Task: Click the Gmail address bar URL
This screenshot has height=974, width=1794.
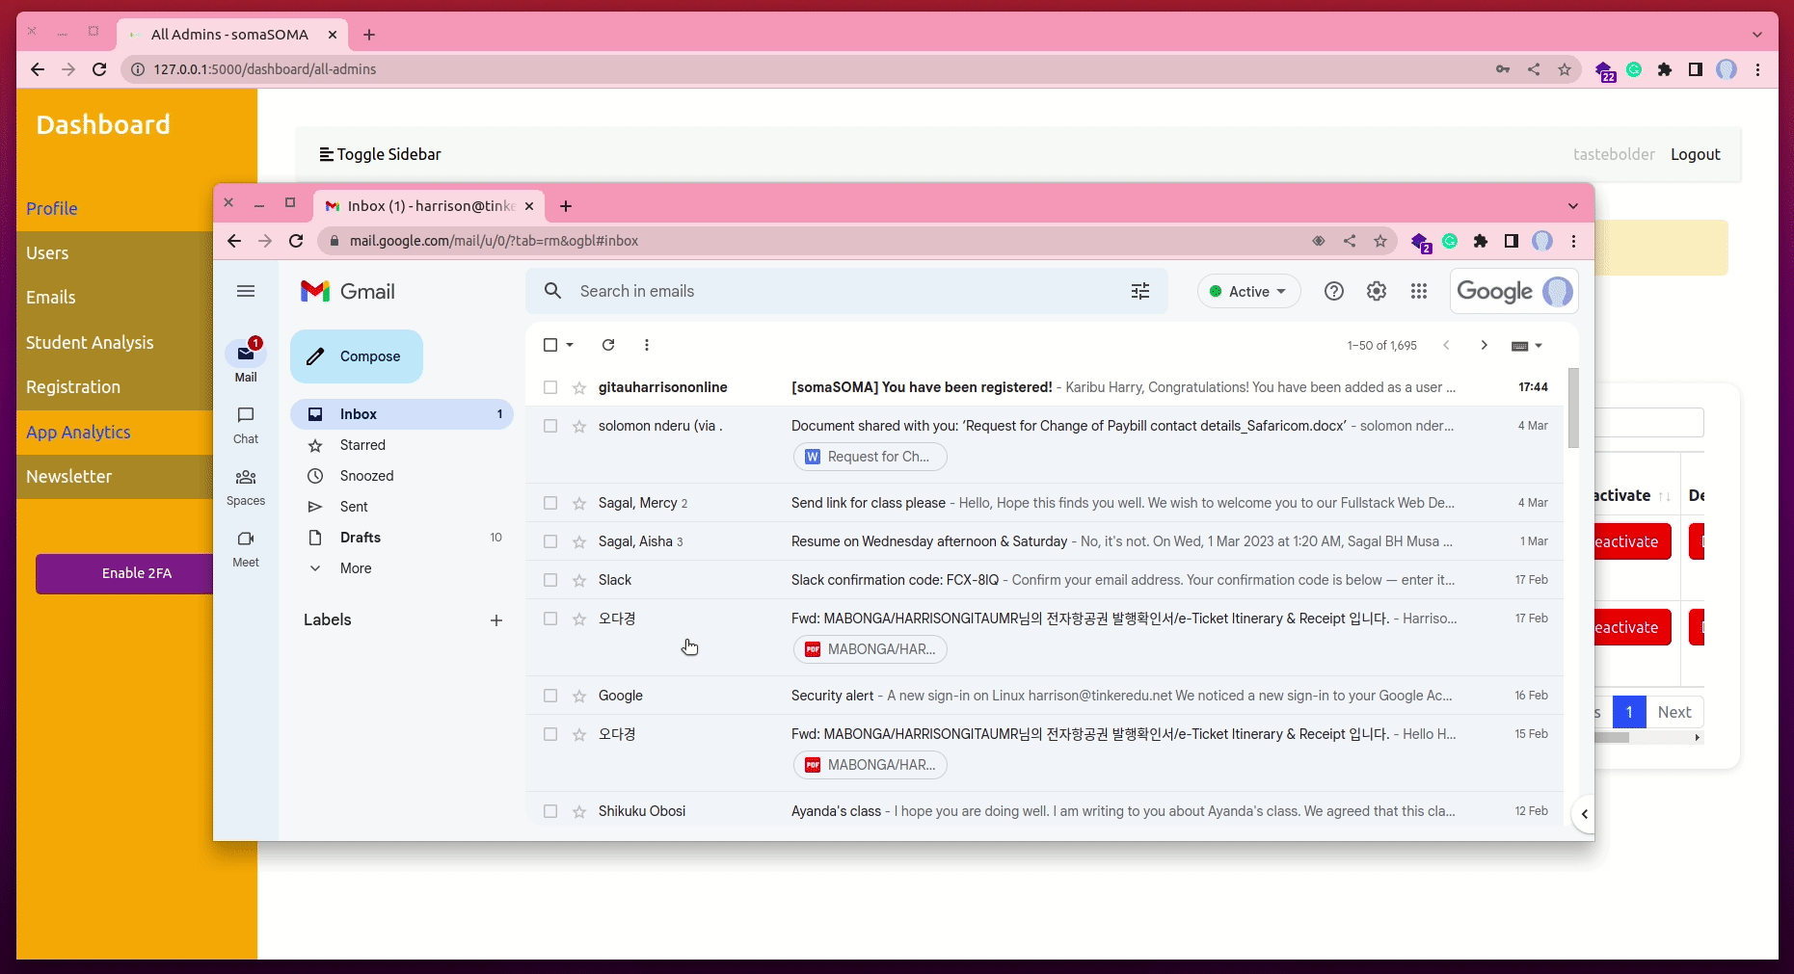Action: (494, 241)
